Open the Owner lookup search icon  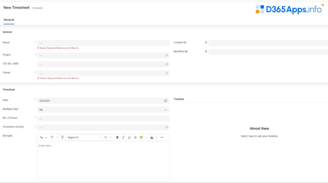coord(167,73)
